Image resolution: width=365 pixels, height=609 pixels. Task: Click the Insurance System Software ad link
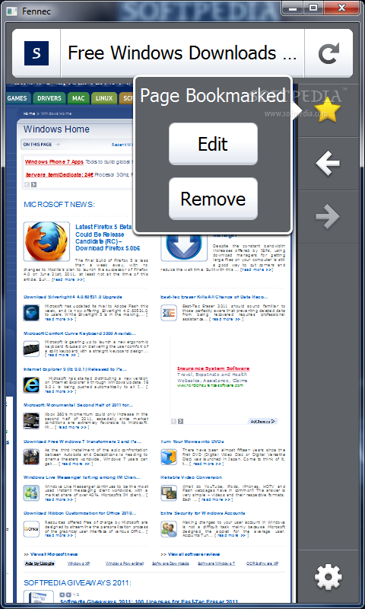pos(214,368)
